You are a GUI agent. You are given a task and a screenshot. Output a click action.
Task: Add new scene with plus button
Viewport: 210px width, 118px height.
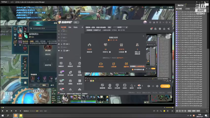click(x=82, y=27)
